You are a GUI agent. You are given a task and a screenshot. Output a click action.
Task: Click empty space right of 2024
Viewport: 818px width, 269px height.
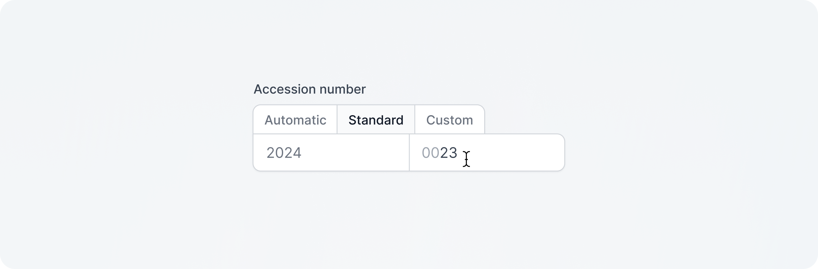[x=356, y=153]
